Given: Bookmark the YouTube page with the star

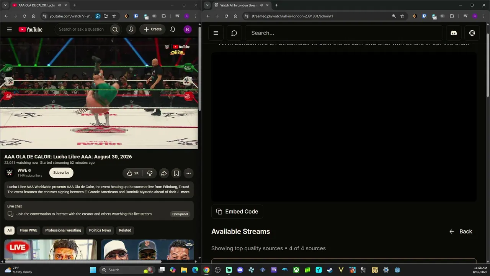Looking at the screenshot, I should coord(114,16).
